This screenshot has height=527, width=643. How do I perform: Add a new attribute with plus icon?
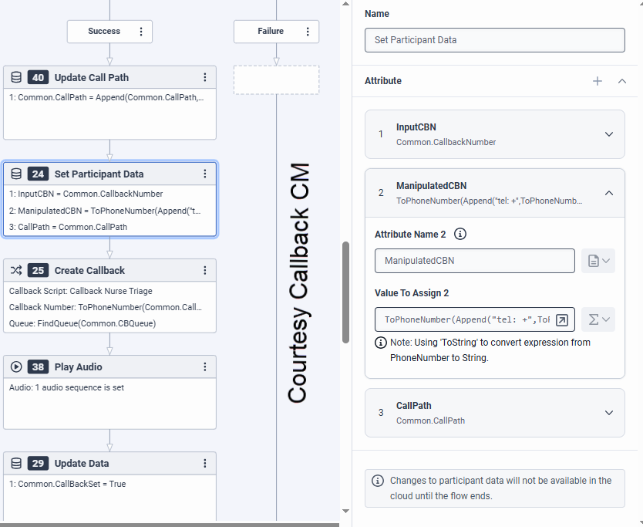598,81
